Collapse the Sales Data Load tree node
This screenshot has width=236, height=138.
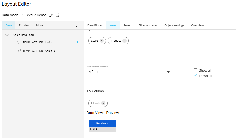(7, 35)
